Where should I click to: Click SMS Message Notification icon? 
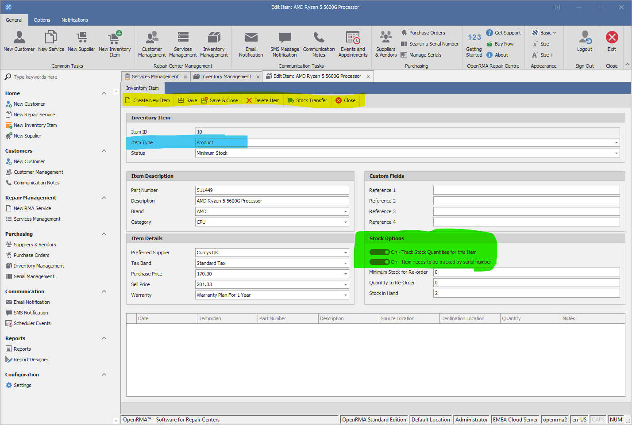[x=285, y=44]
